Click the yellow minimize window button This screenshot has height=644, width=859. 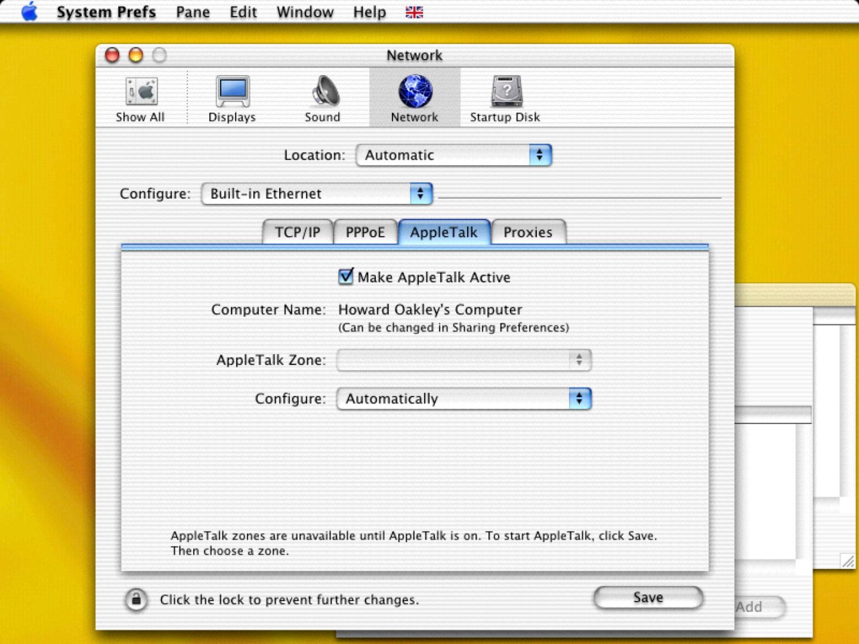click(136, 55)
